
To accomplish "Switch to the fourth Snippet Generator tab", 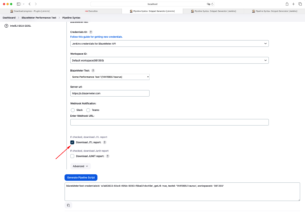I will click(213, 11).
